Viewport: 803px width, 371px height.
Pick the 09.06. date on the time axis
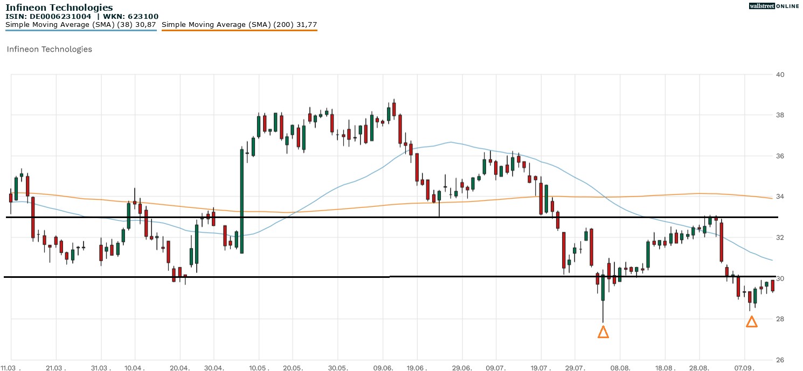pyautogui.click(x=383, y=368)
